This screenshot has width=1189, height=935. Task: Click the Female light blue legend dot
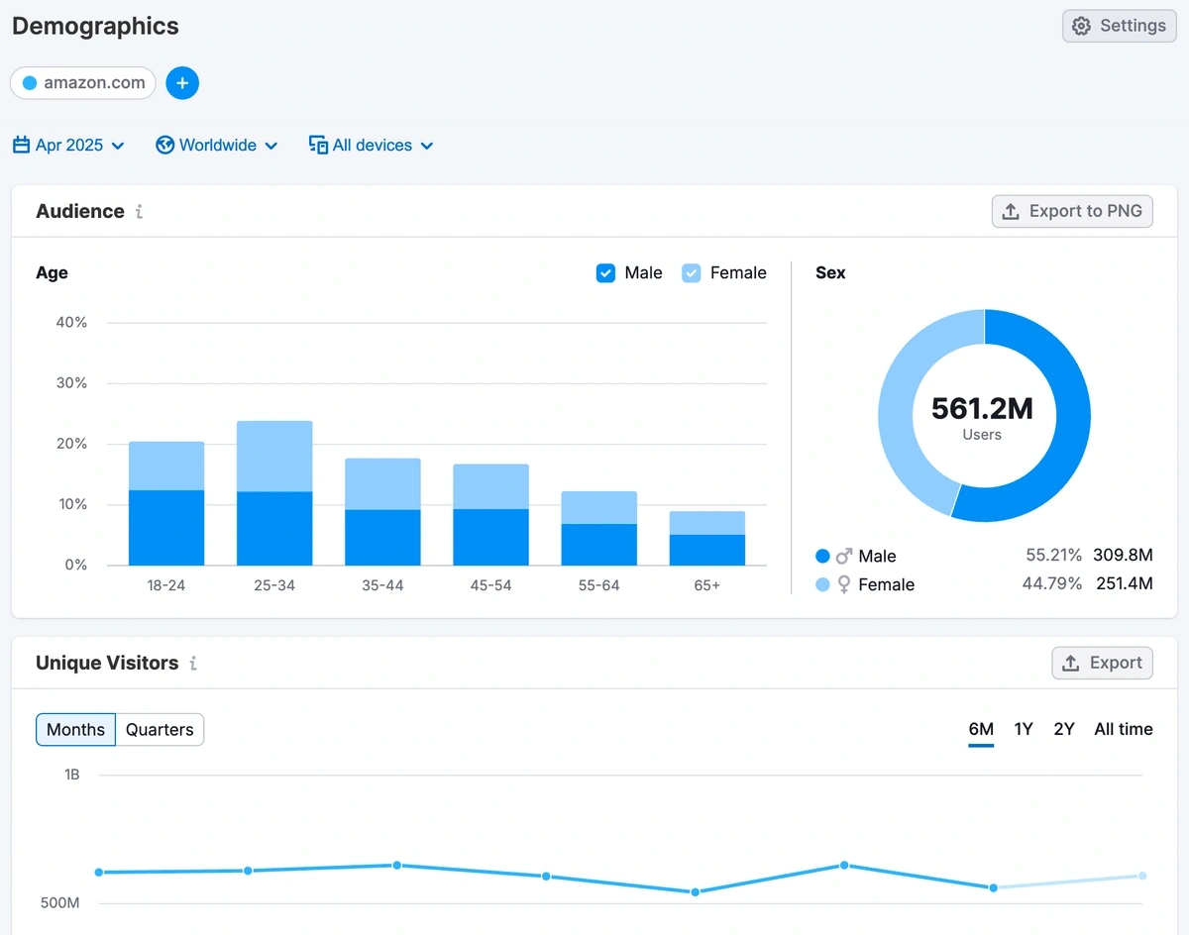click(x=822, y=584)
